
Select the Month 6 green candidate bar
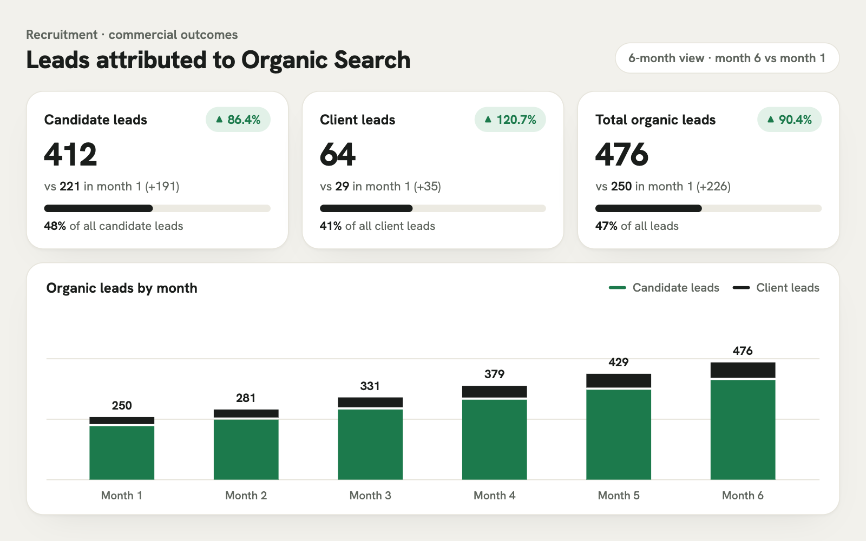743,430
